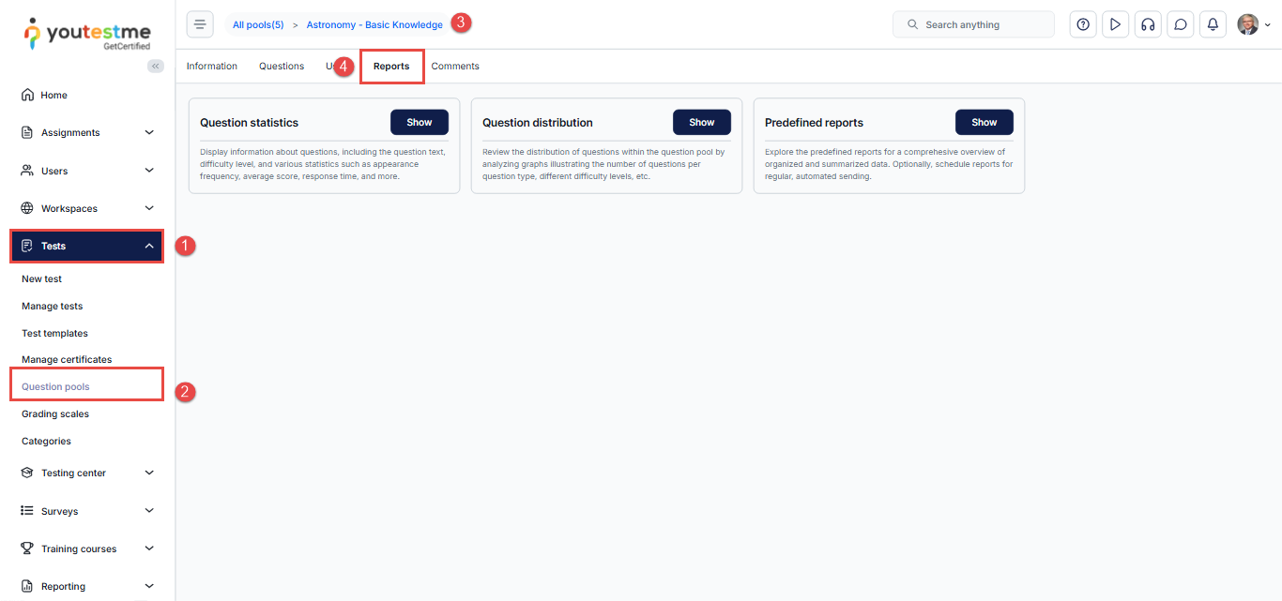Click the YouTestMe logo
Screen dimensions: 1282x601
click(87, 33)
